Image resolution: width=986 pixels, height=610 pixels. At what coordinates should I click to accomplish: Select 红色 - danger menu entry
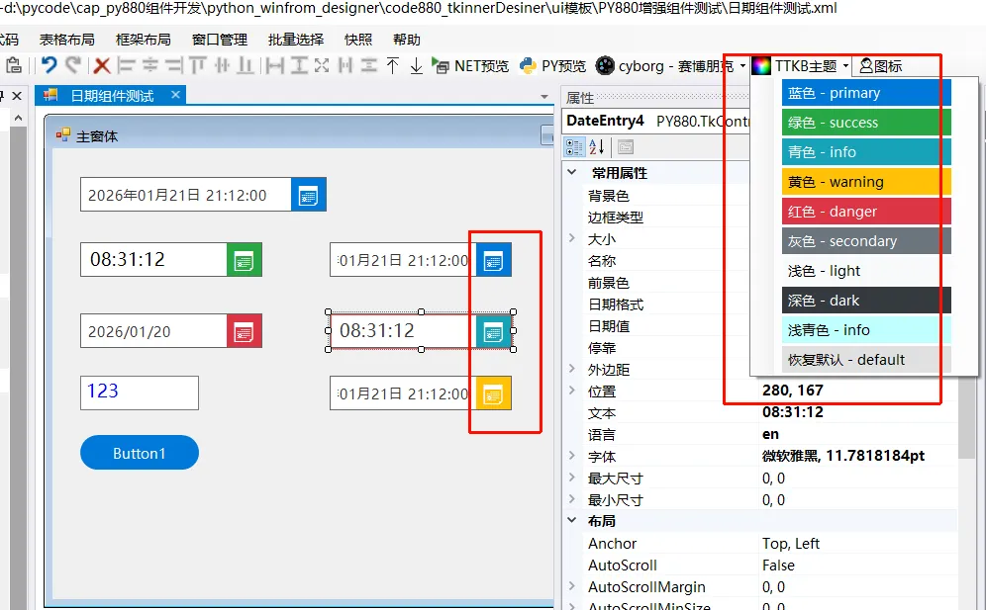click(866, 212)
